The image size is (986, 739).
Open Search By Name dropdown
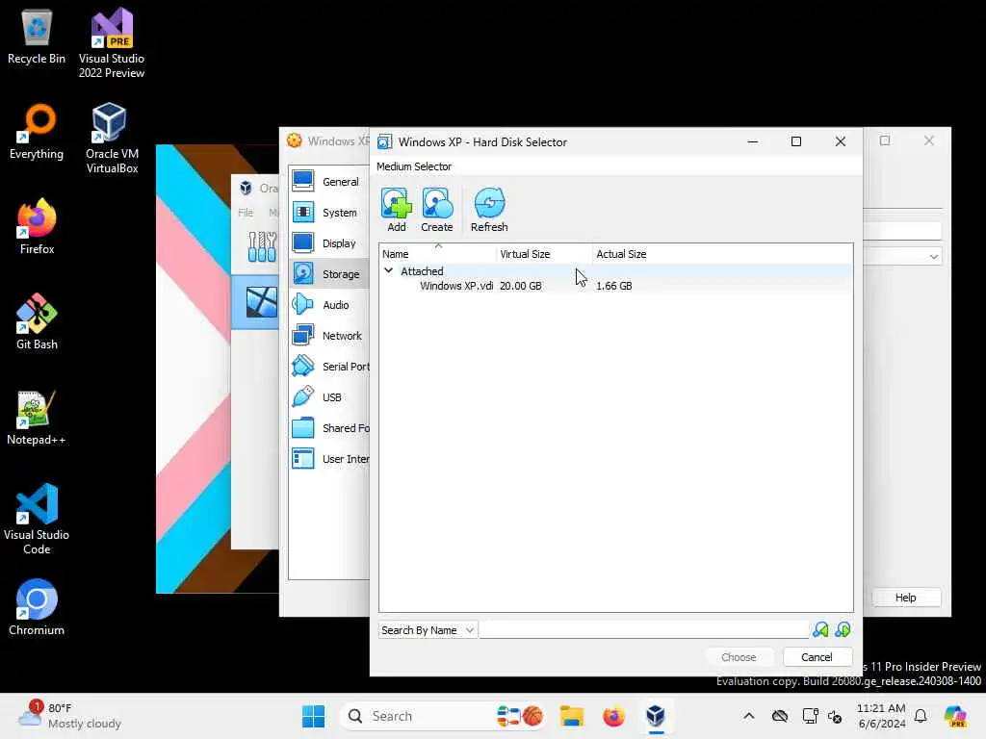(x=428, y=629)
